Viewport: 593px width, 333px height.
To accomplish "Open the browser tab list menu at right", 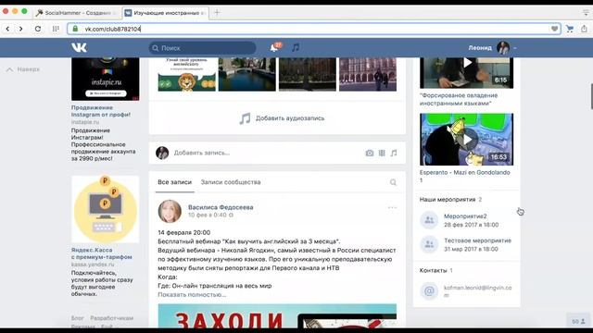I will 586,12.
